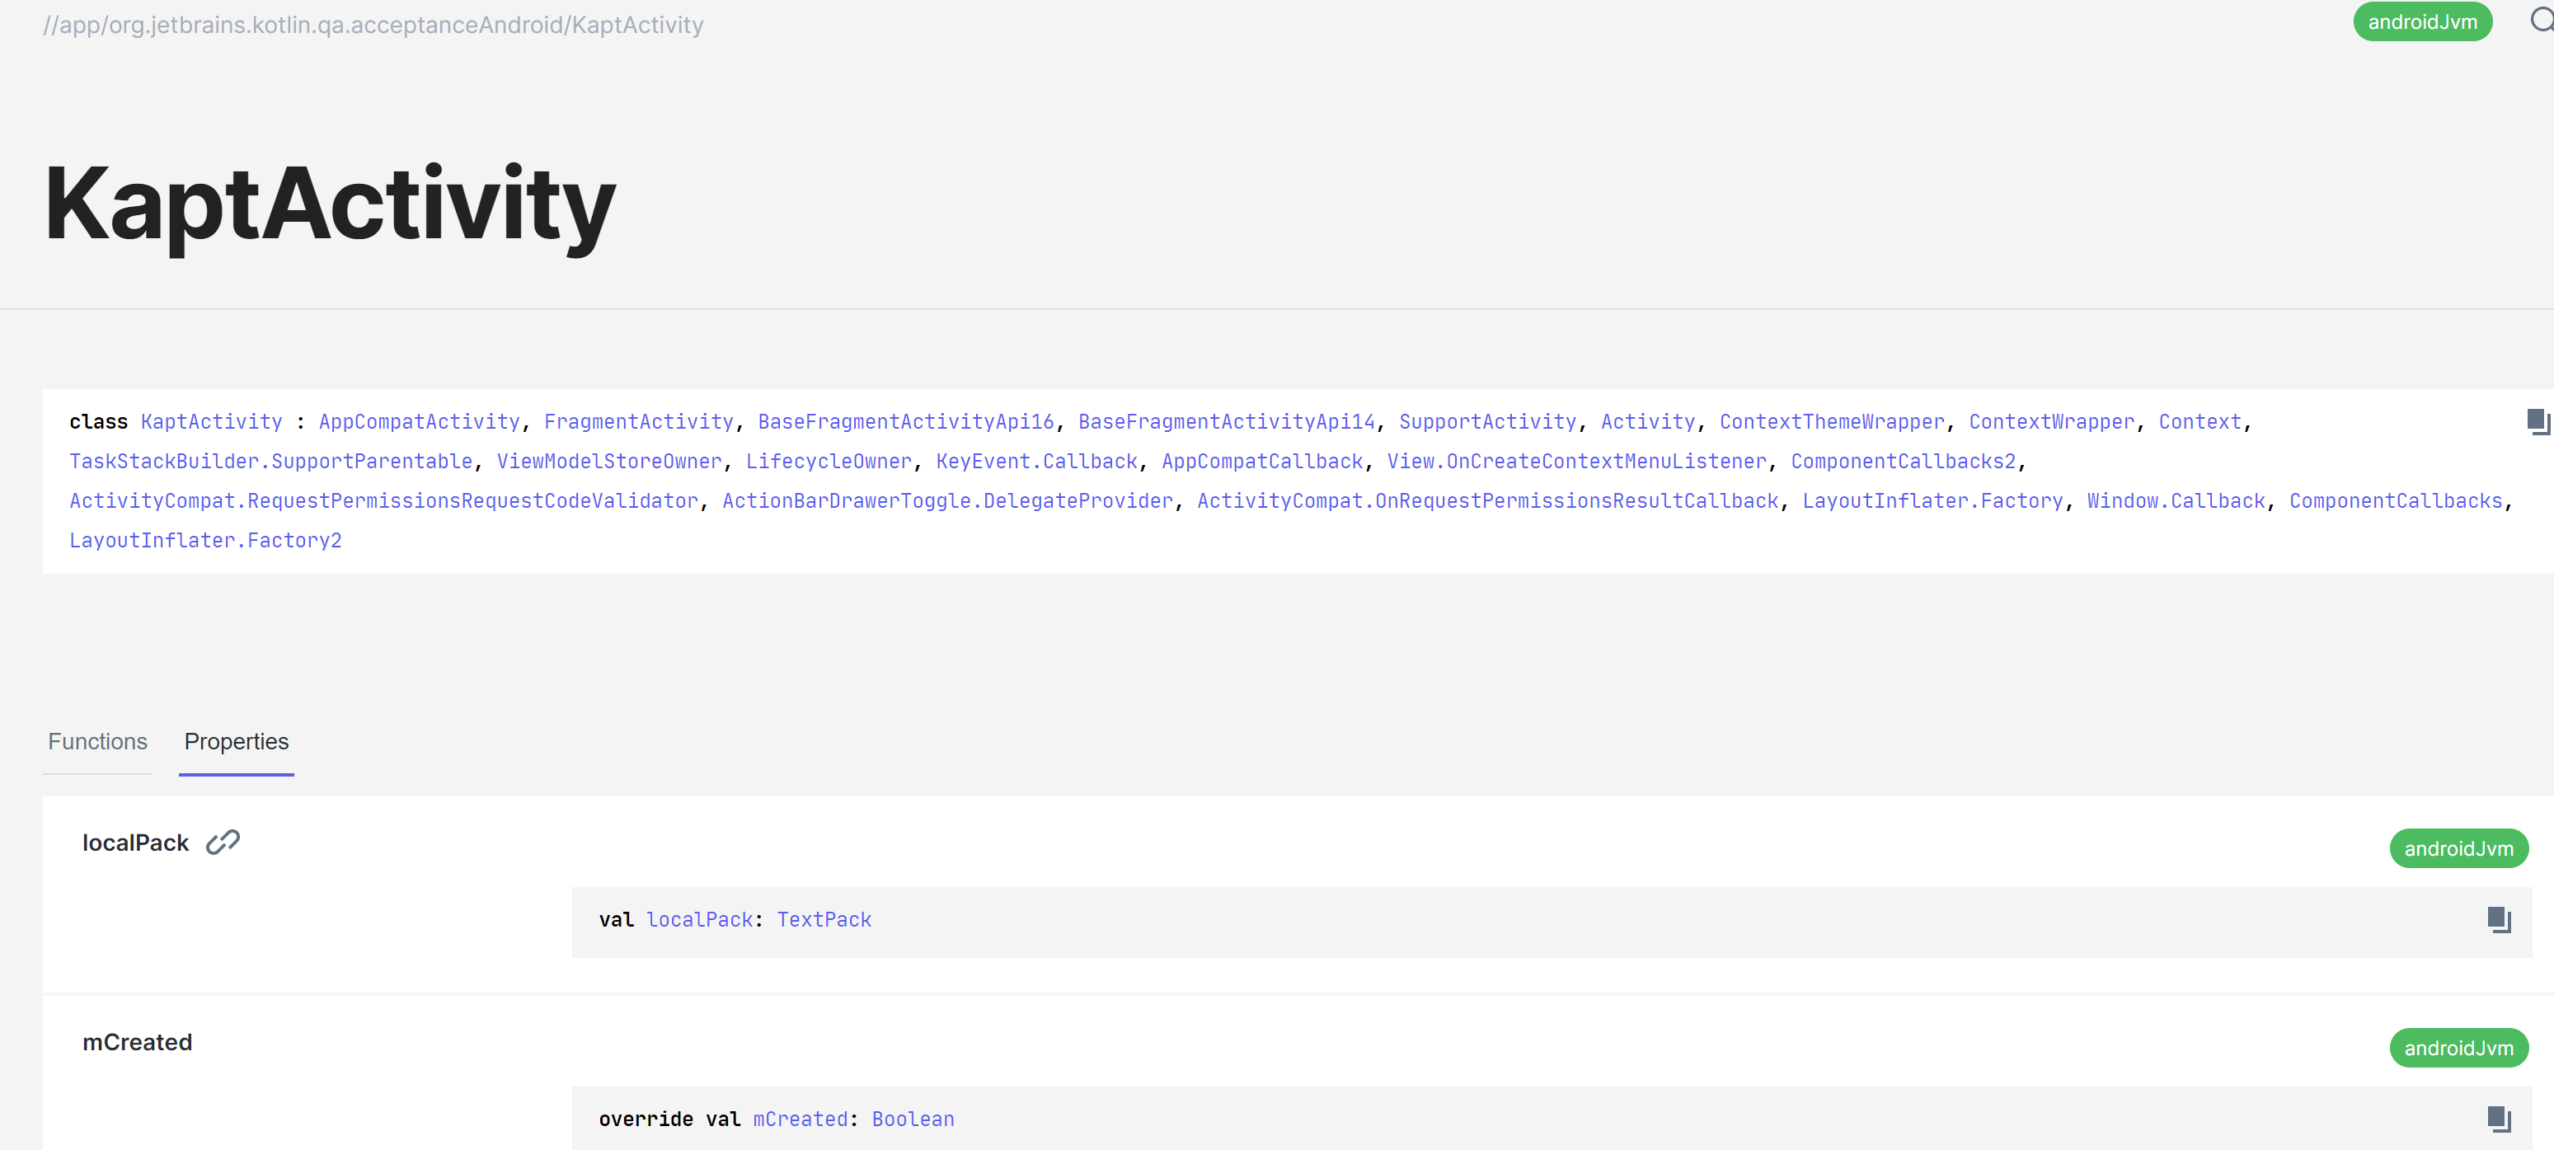Open the LifecycleOwner interface link
Screen dimensions: 2554x1150
pos(829,461)
